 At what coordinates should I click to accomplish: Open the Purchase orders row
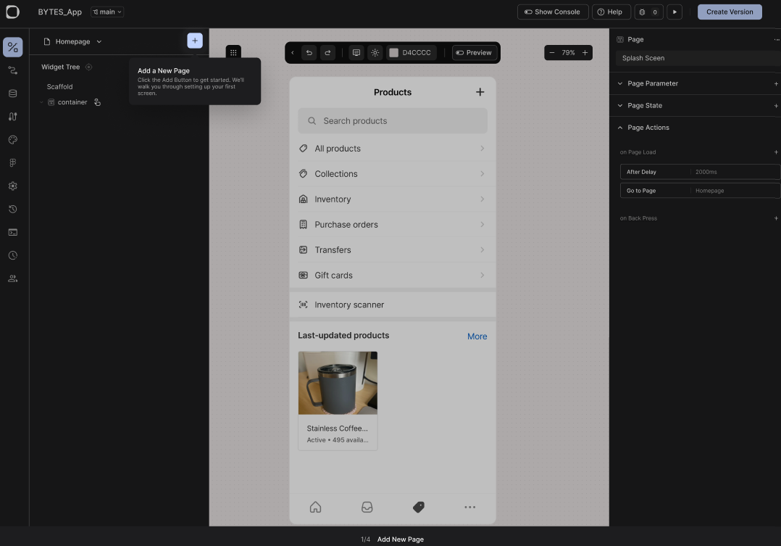393,224
